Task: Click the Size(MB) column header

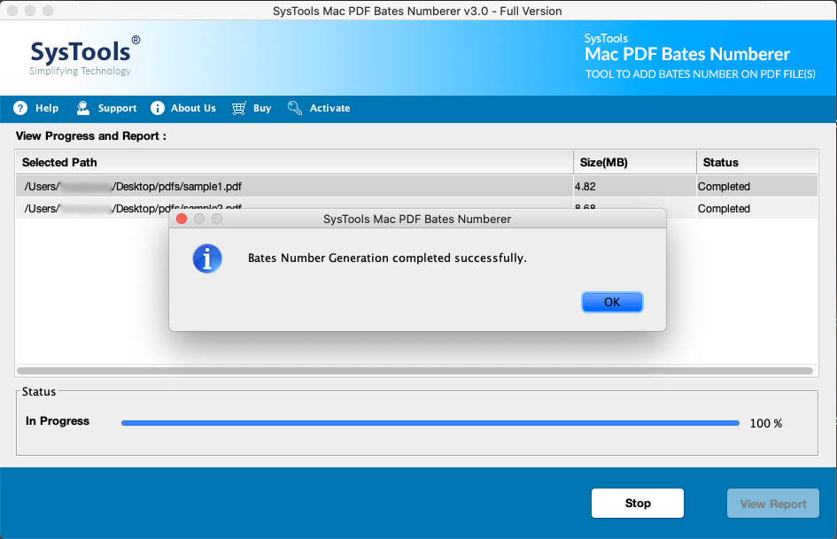Action: (635, 162)
